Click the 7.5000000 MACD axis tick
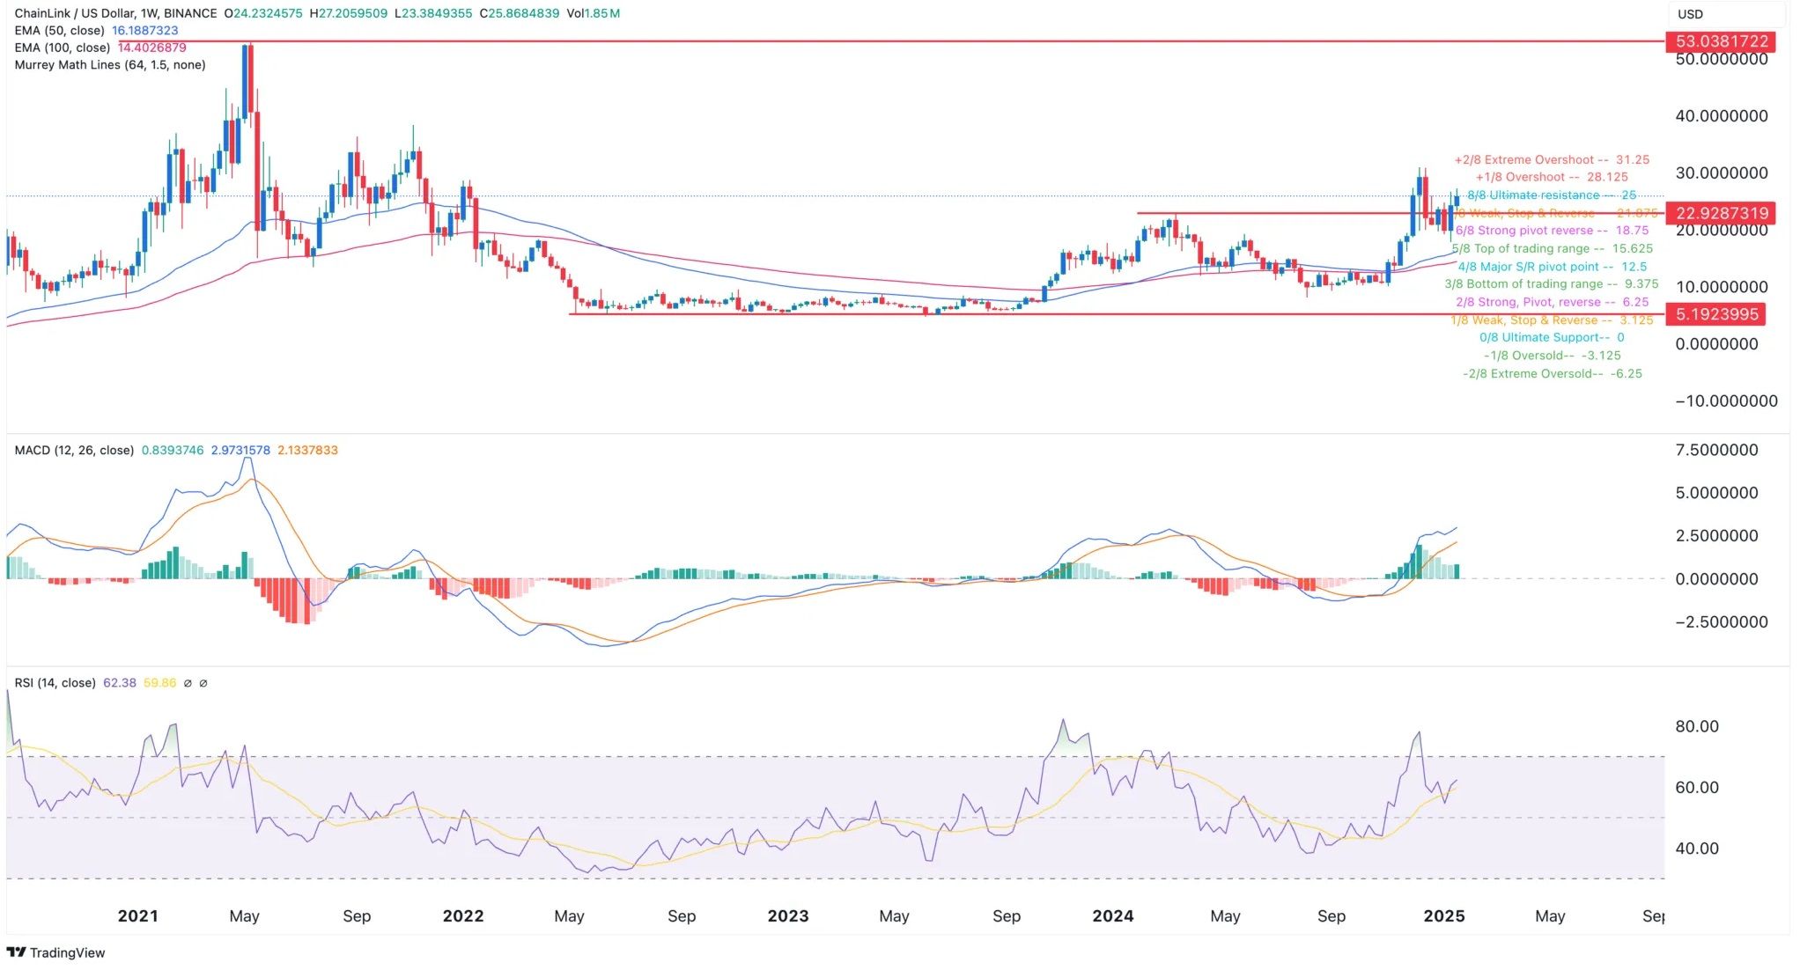 click(1716, 450)
